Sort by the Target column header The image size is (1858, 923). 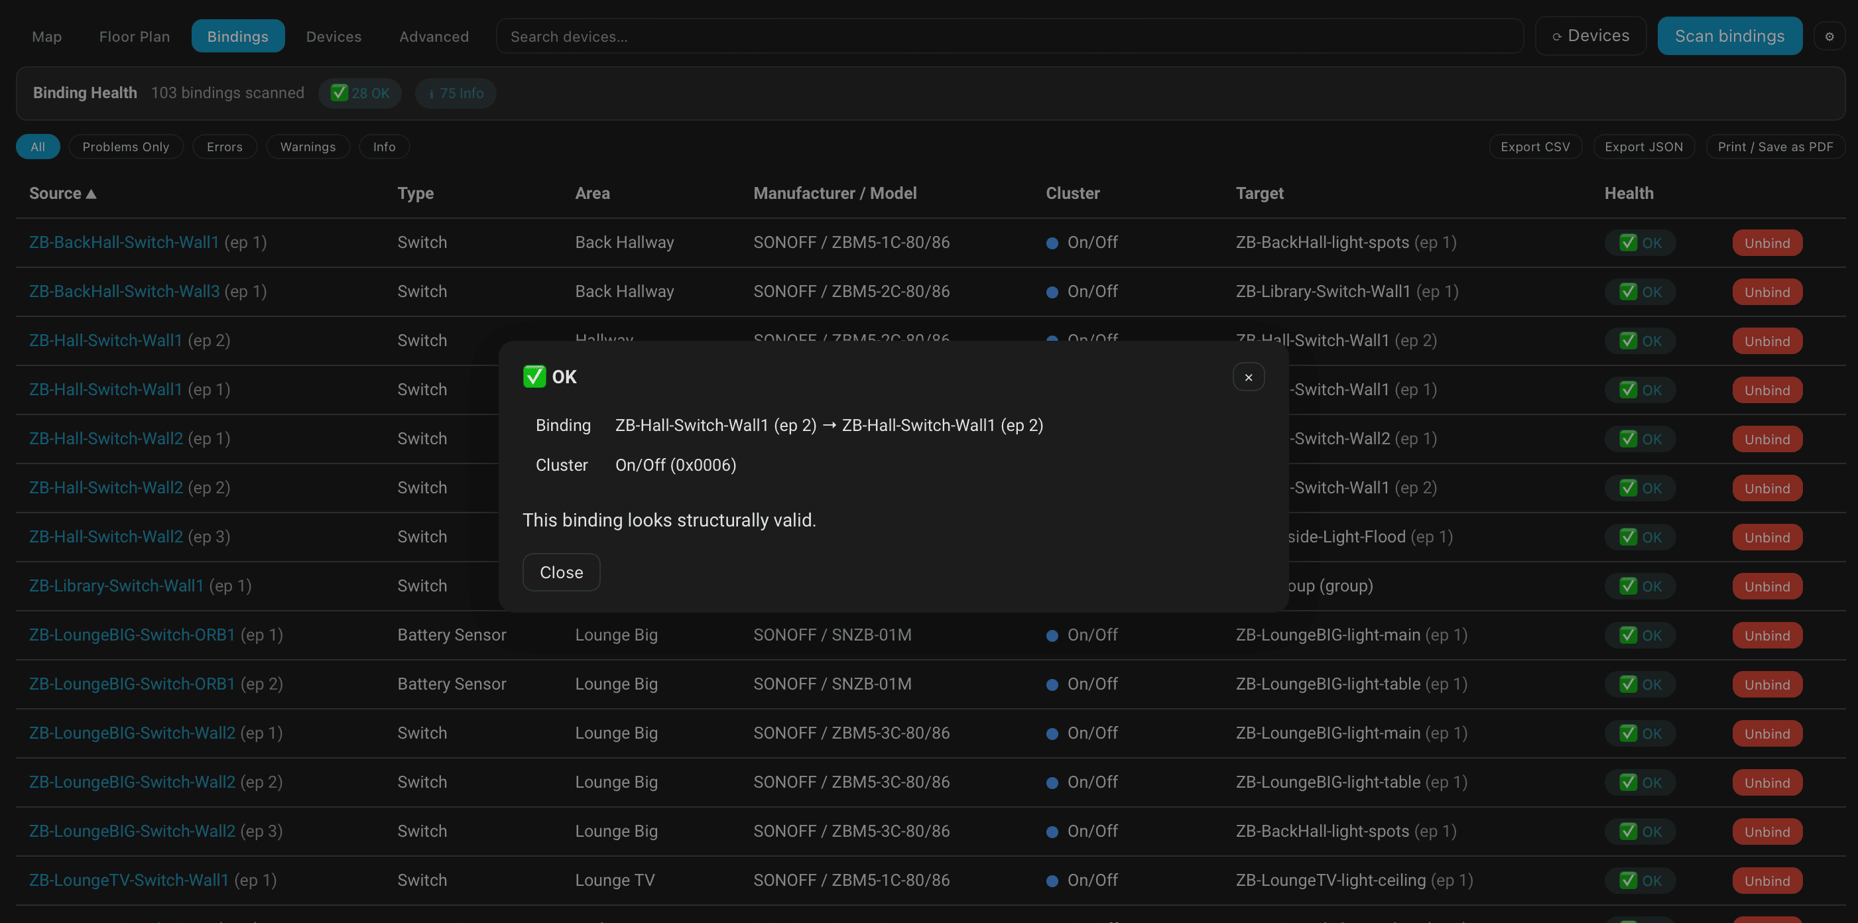coord(1259,193)
